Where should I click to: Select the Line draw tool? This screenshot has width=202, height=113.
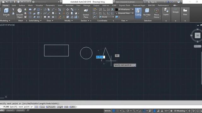49,13
